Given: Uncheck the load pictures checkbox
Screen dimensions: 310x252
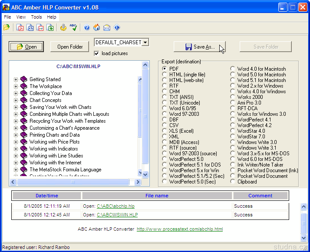Looking at the screenshot, I should [97, 53].
